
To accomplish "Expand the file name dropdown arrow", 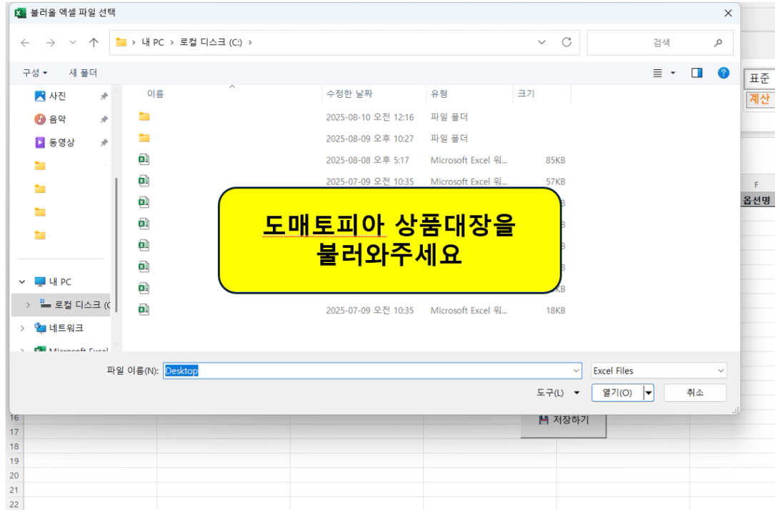I will (576, 371).
